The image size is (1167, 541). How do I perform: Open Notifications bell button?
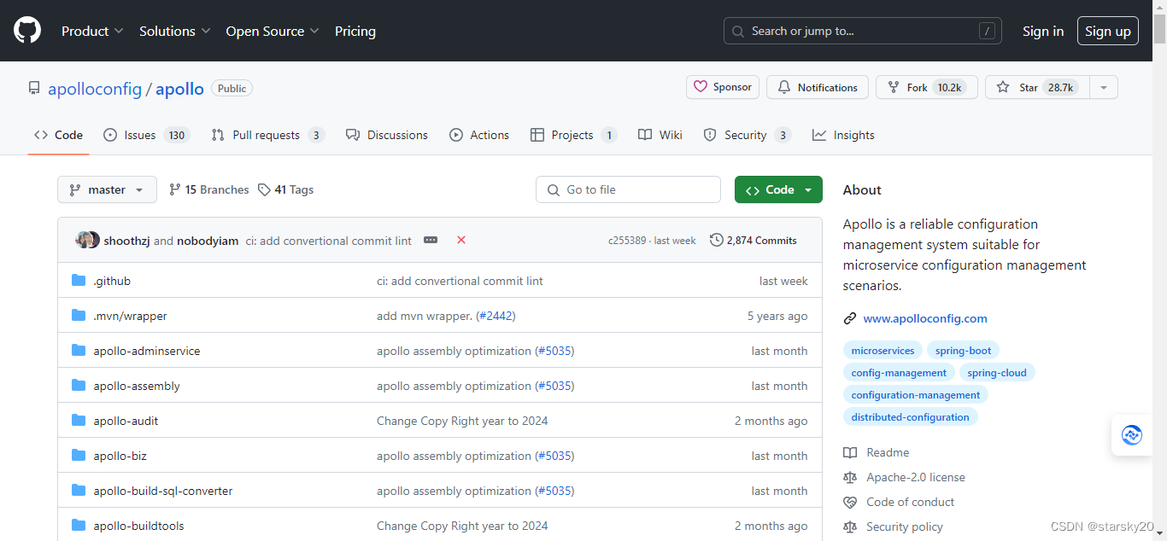tap(818, 87)
